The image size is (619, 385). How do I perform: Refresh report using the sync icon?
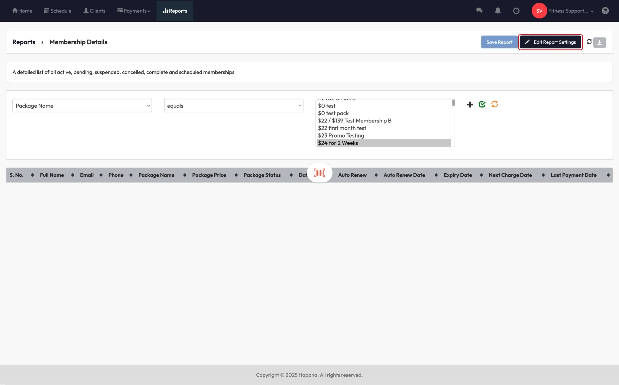589,42
